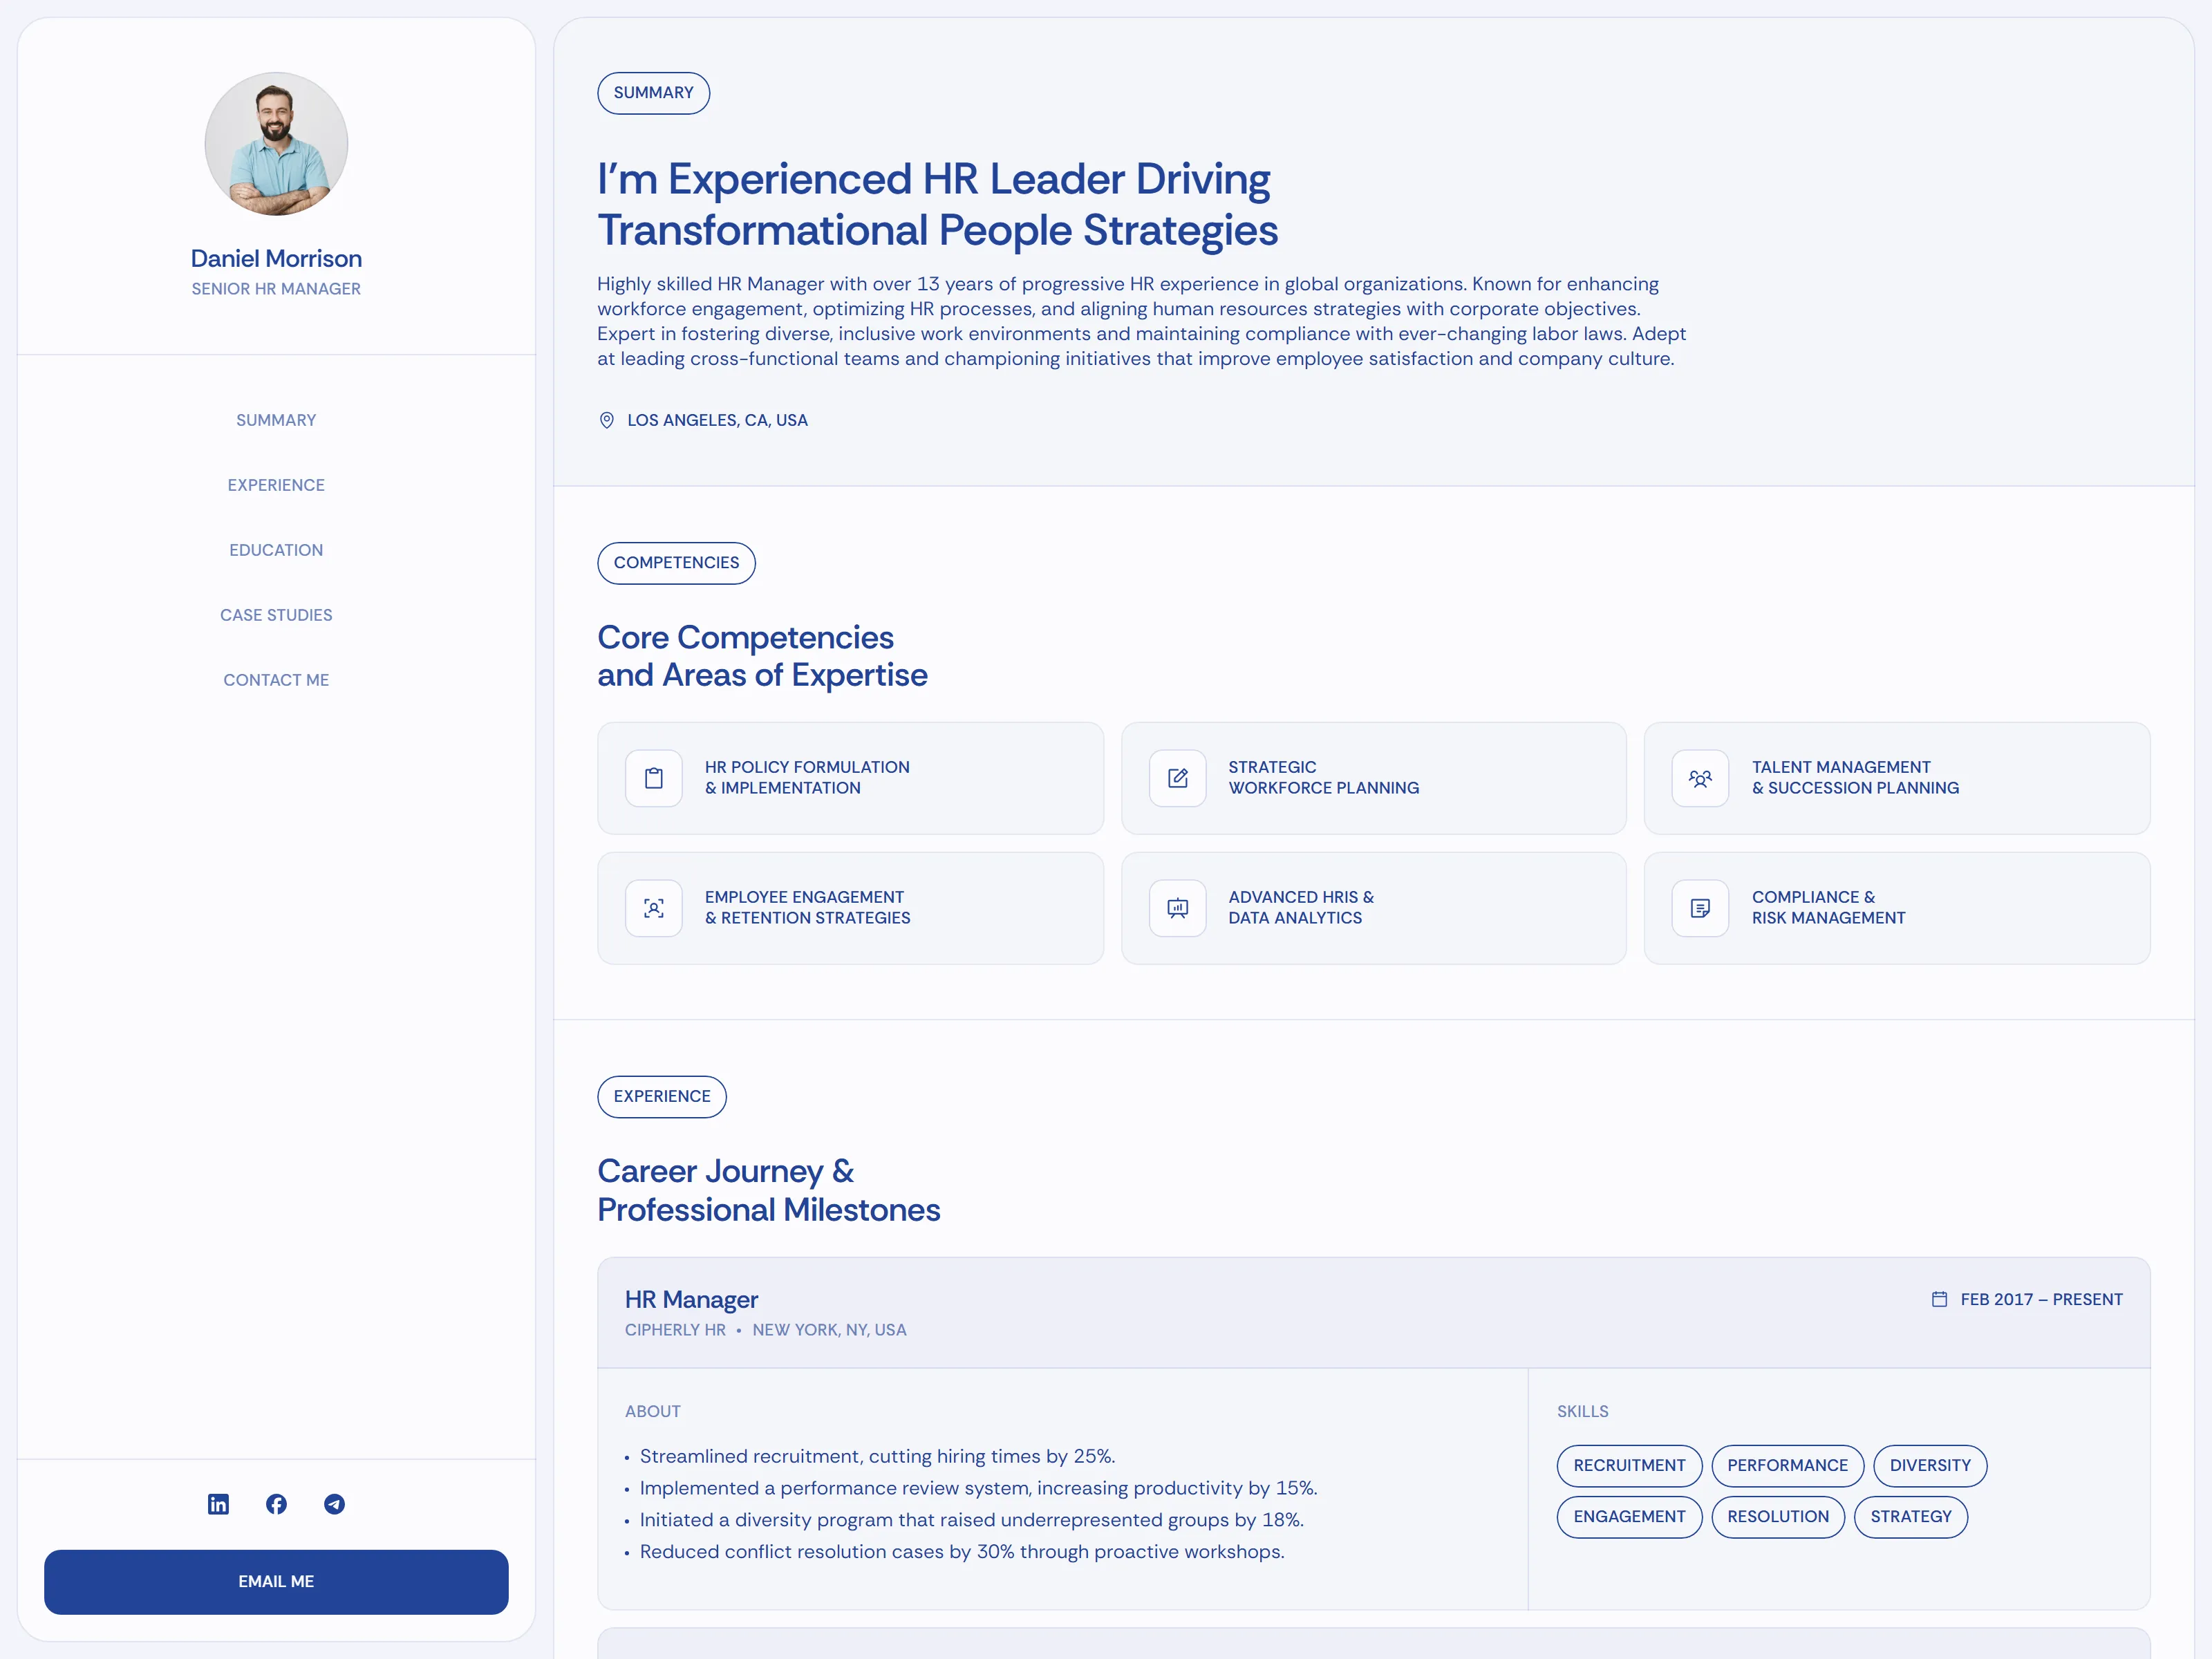The width and height of the screenshot is (2212, 1659).
Task: Select the RECRUITMENT skill tag
Action: tap(1629, 1465)
